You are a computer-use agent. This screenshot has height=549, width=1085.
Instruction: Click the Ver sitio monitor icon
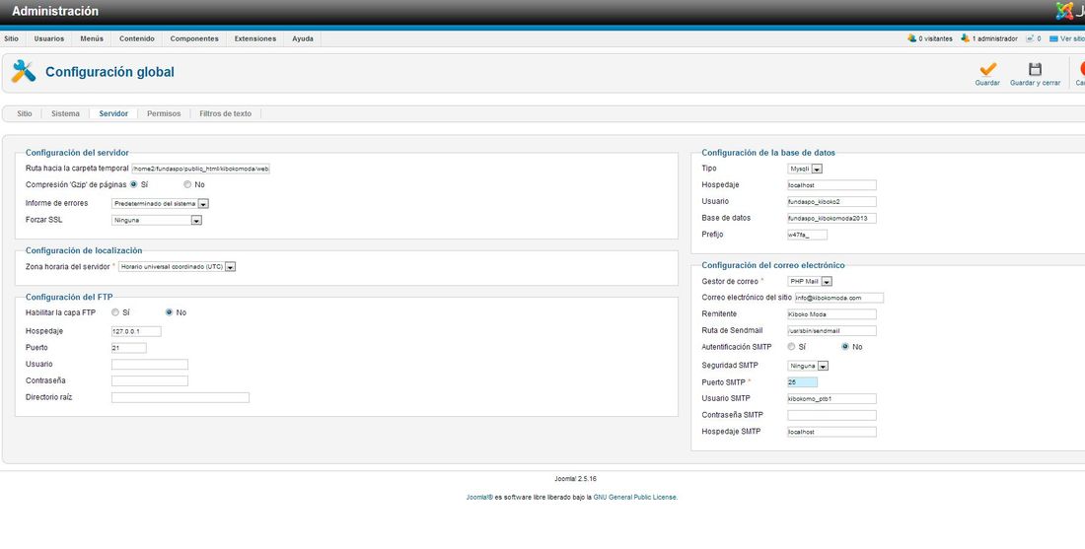(1053, 38)
